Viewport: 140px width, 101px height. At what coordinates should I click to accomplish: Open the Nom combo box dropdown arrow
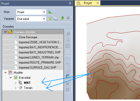coord(44,12)
